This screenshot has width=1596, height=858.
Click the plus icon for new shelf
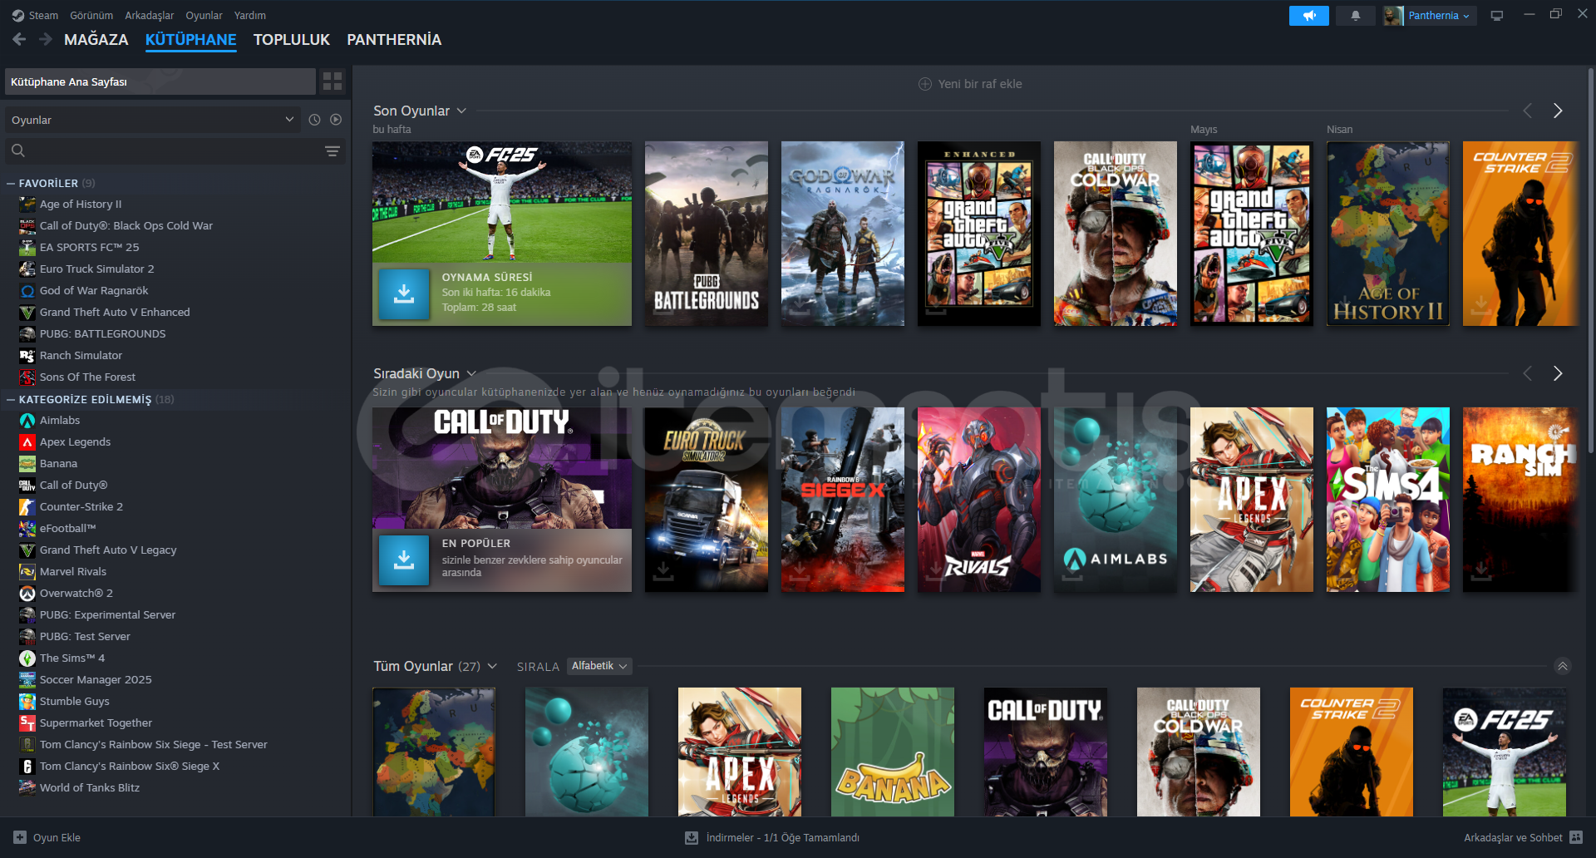pyautogui.click(x=924, y=84)
